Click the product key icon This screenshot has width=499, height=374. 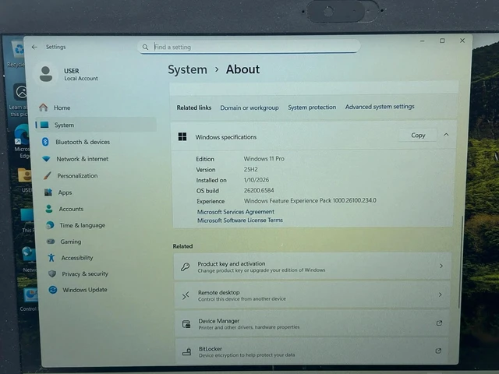[x=186, y=266]
